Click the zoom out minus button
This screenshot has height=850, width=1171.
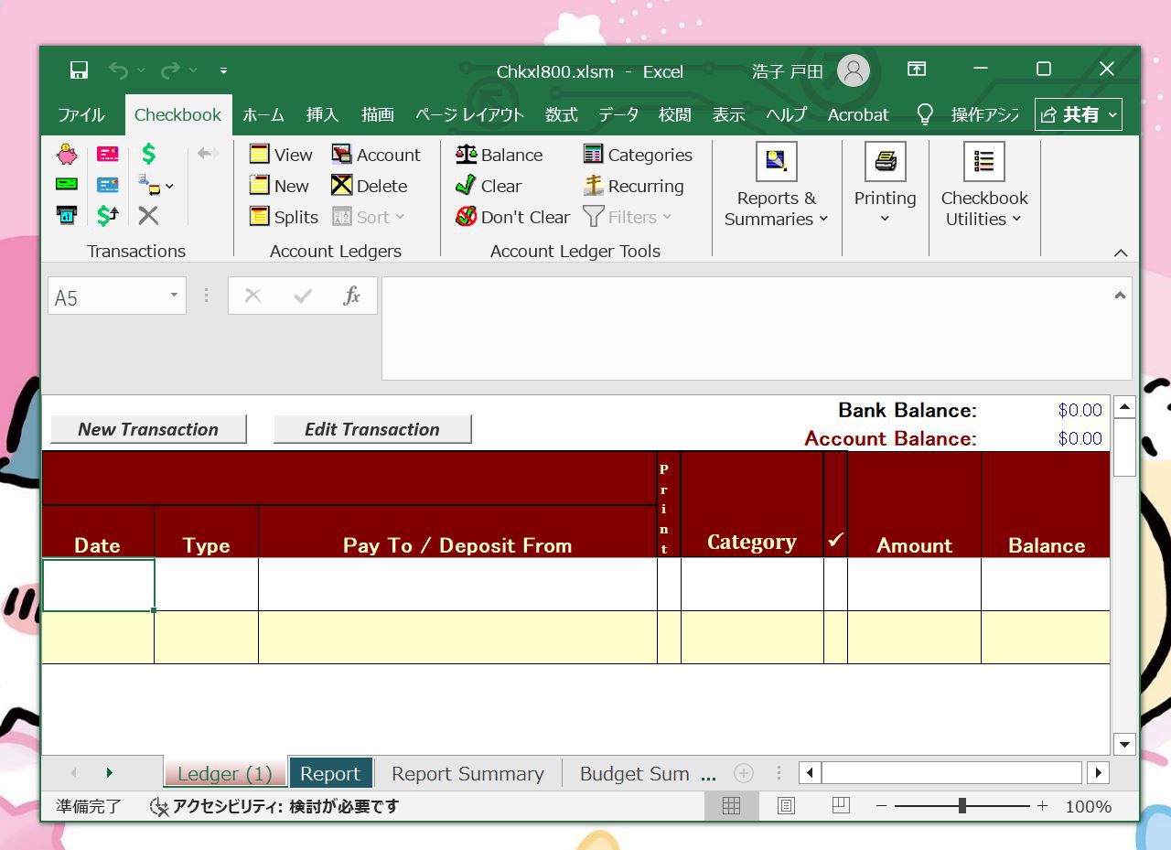[x=881, y=805]
